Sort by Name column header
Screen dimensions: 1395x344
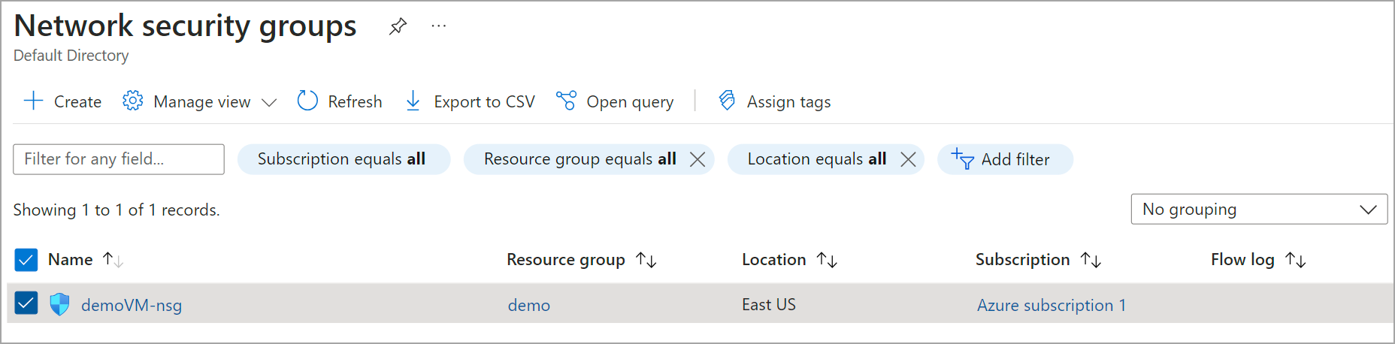(x=70, y=260)
